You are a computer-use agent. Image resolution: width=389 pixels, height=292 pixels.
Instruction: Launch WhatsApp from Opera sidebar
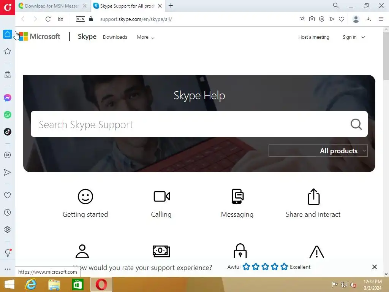(8, 115)
